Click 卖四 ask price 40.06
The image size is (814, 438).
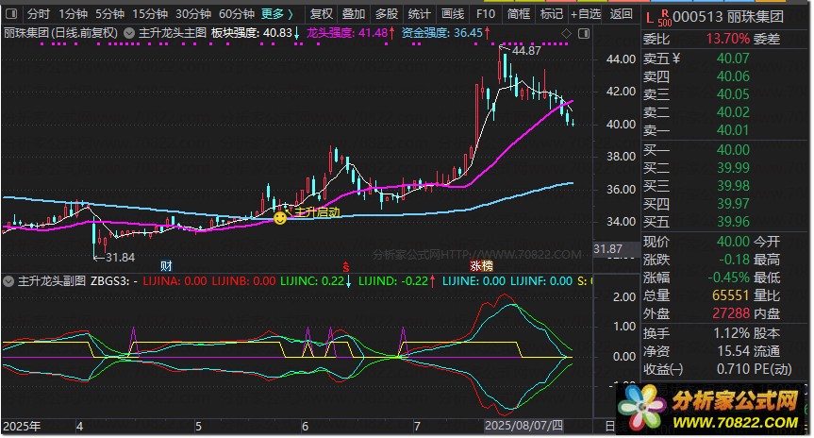[x=733, y=76]
